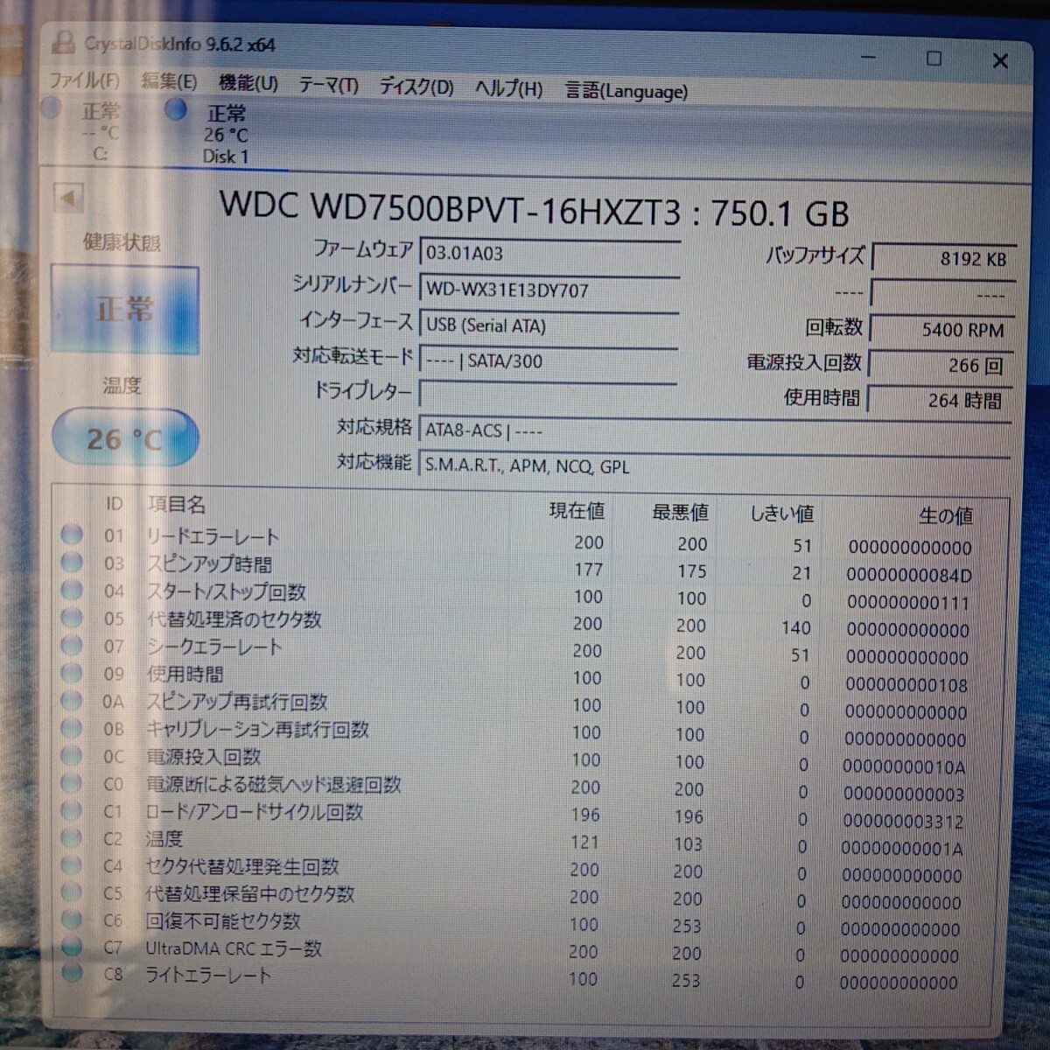Open the 機能(U) menu

(248, 84)
